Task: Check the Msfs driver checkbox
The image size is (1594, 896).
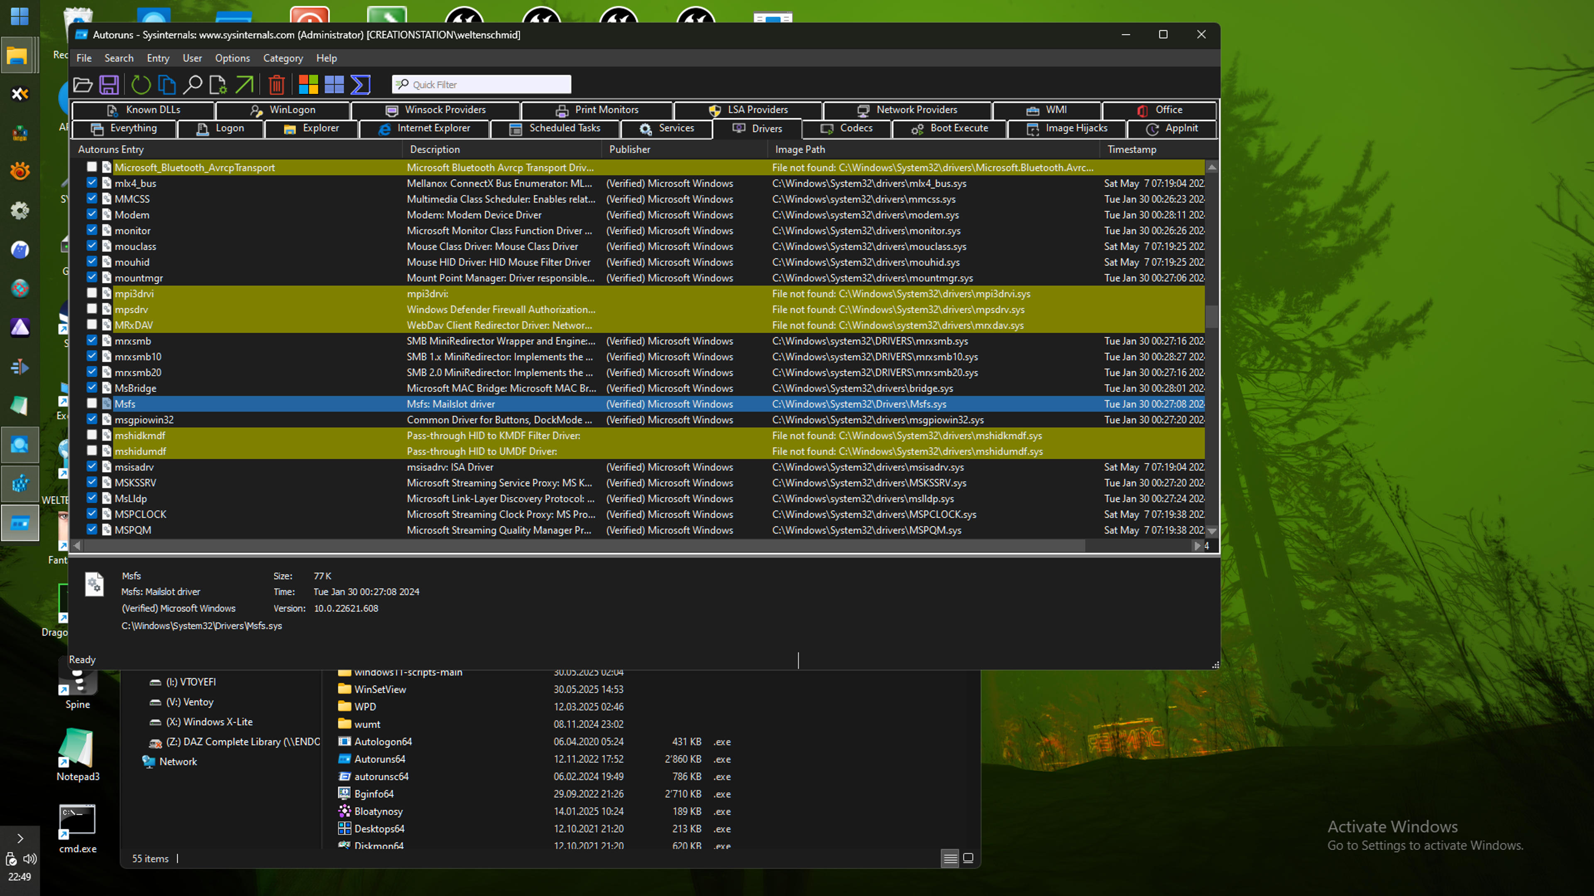Action: 92,404
